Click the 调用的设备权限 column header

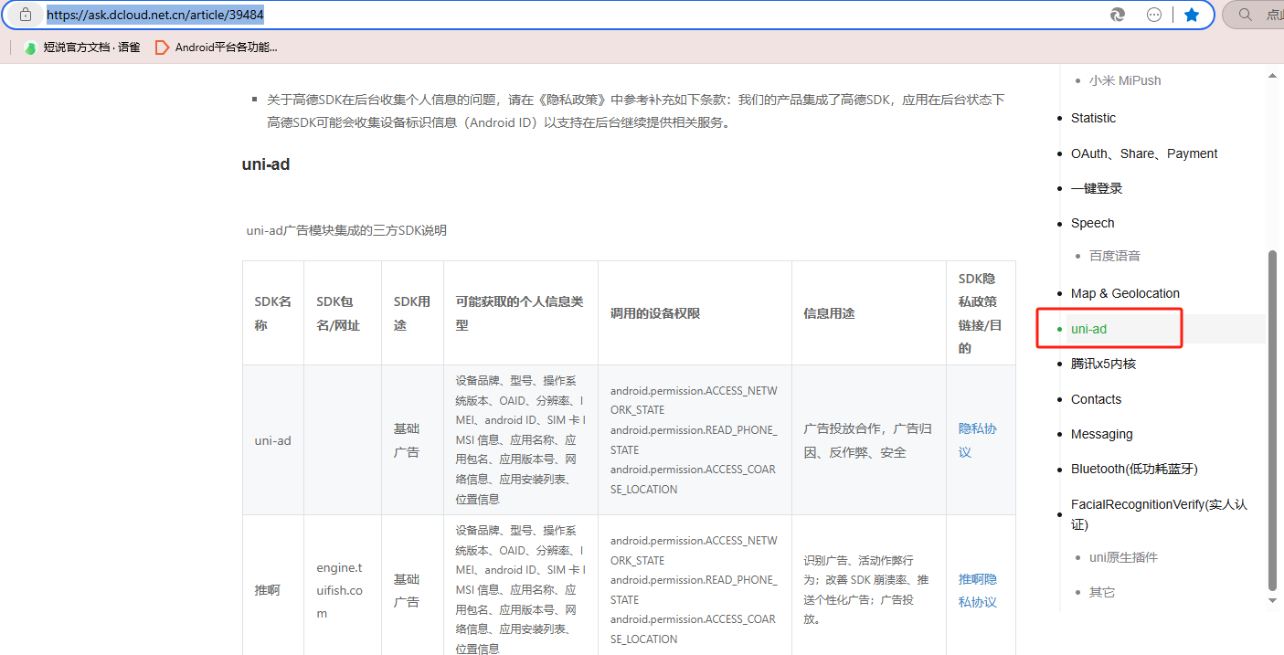(695, 313)
